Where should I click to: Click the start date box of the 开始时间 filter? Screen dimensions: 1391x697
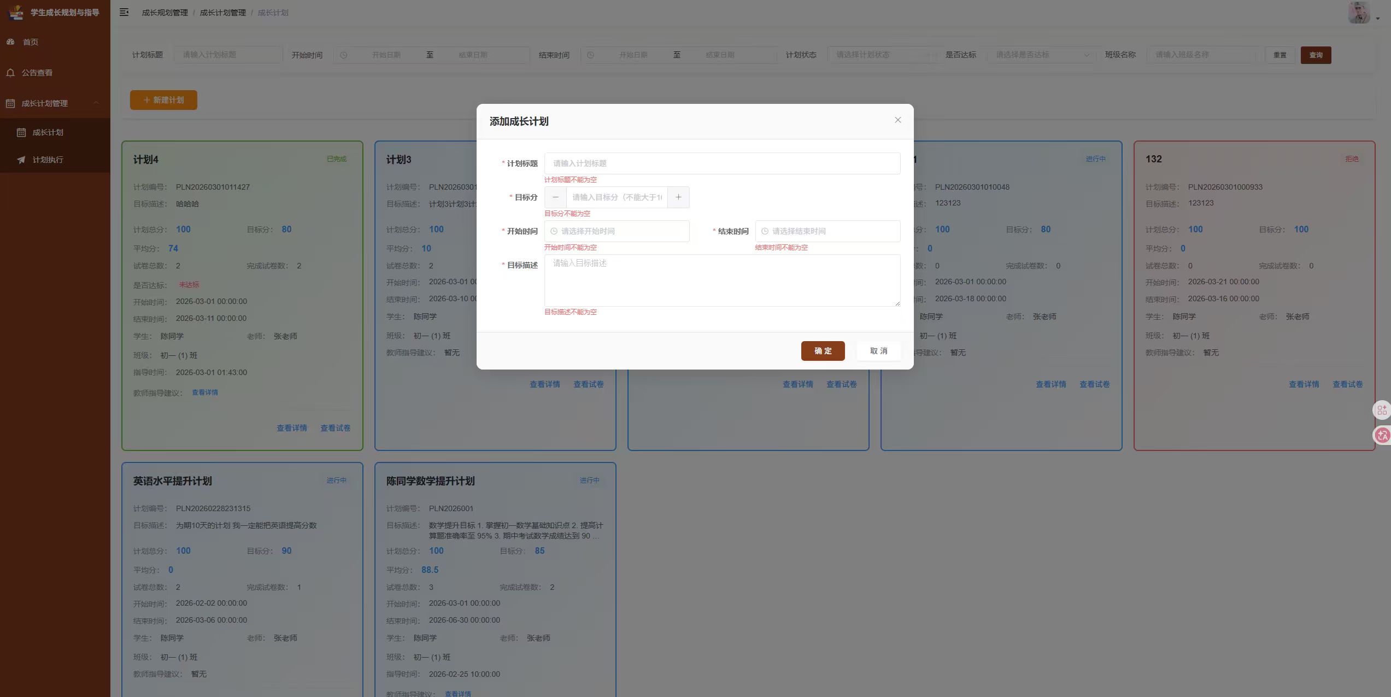[386, 55]
